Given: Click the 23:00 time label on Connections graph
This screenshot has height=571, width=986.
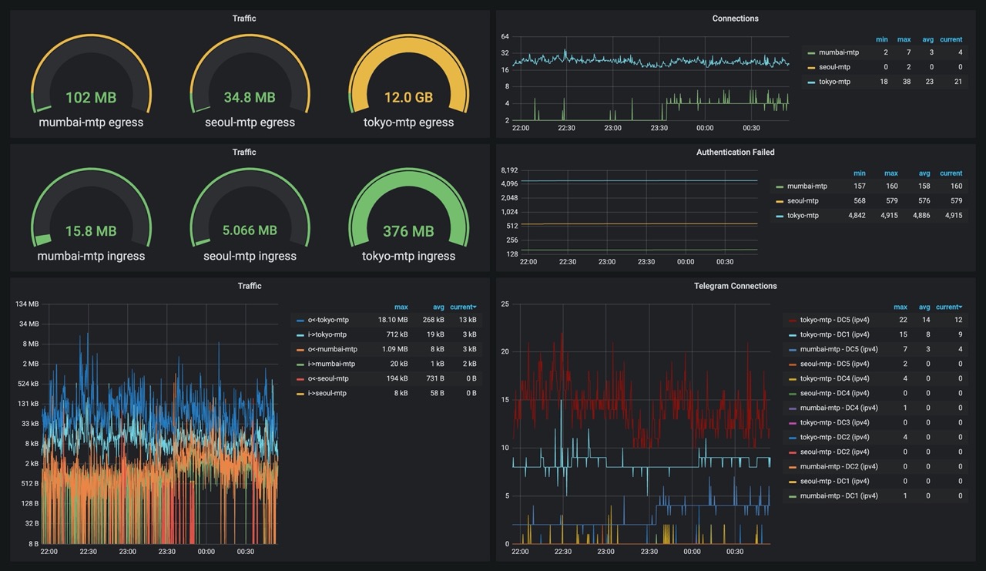Looking at the screenshot, I should [x=613, y=128].
